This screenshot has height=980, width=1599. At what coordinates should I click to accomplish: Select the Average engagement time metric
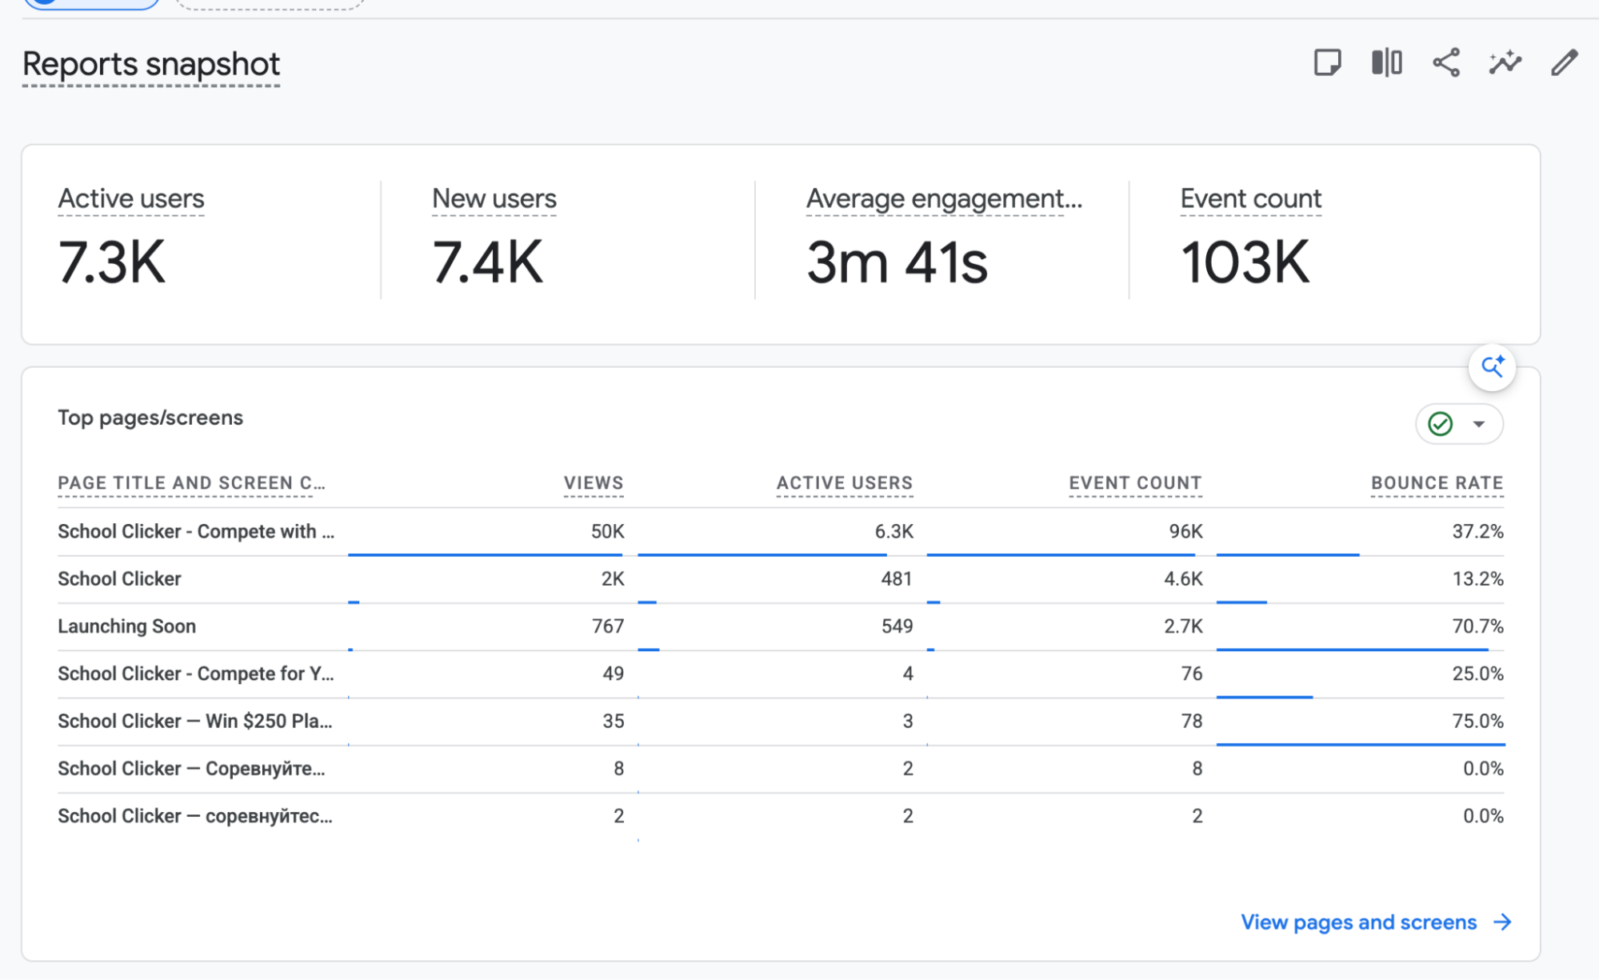point(944,198)
